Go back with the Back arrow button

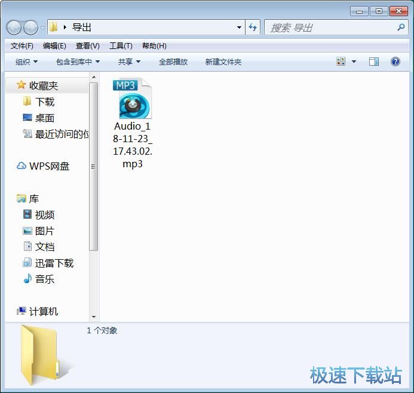pos(14,27)
